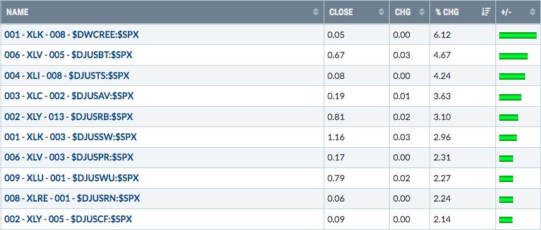Click the NAME column header

click(17, 12)
